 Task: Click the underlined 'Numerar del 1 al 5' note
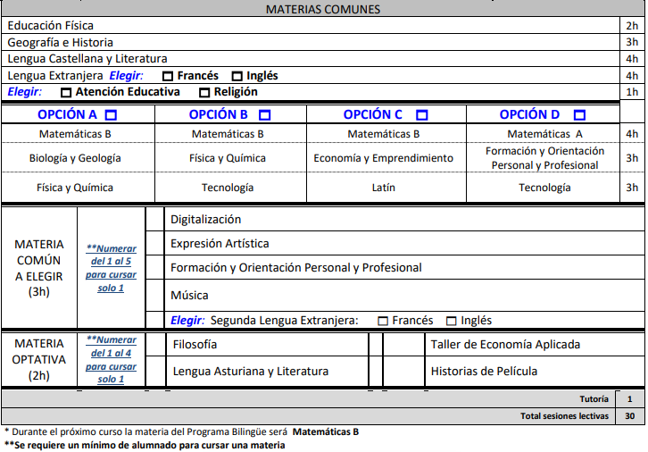[111, 268]
